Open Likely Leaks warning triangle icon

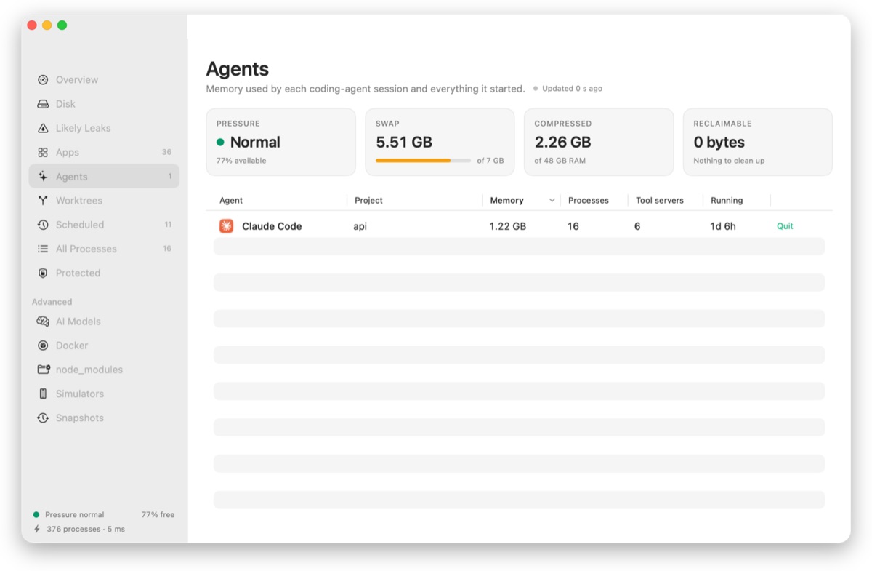pyautogui.click(x=43, y=128)
